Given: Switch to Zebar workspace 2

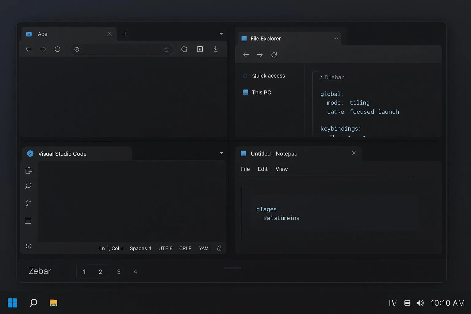Looking at the screenshot, I should pos(100,272).
